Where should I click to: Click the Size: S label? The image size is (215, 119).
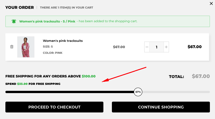(x=48, y=47)
